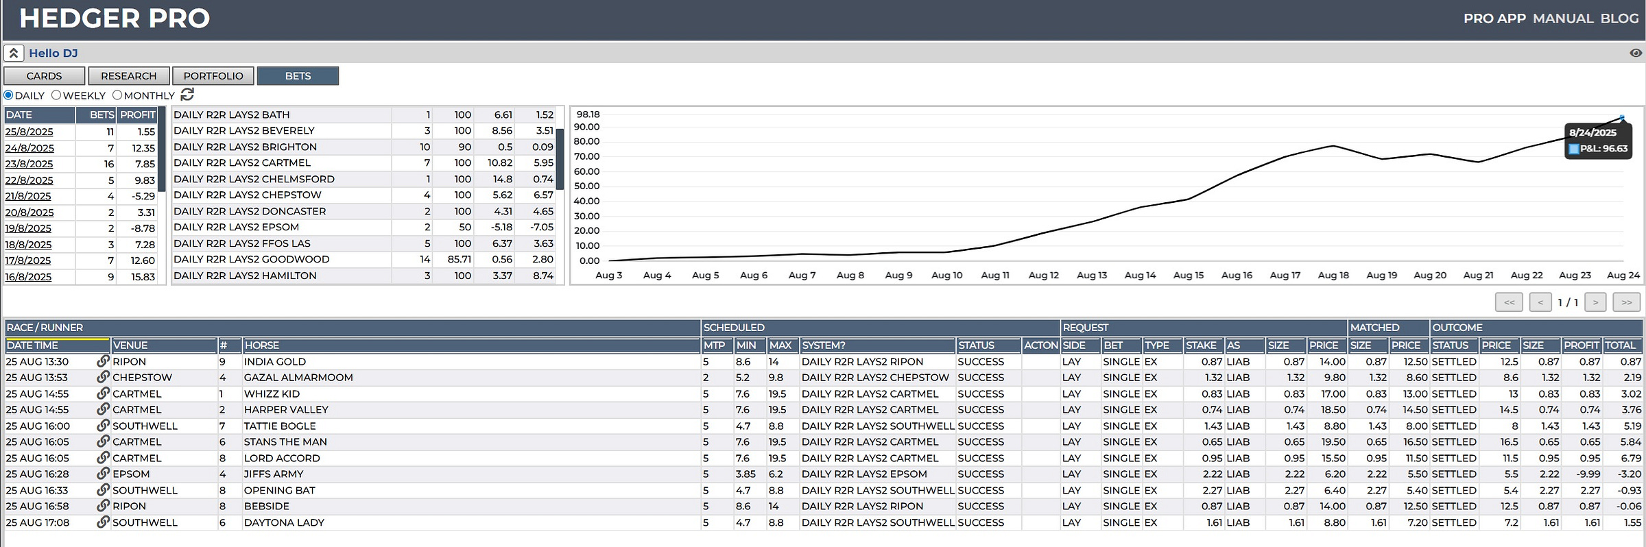This screenshot has height=547, width=1646.
Task: Open the link icon for INDIA GOLD row
Action: pyautogui.click(x=103, y=361)
